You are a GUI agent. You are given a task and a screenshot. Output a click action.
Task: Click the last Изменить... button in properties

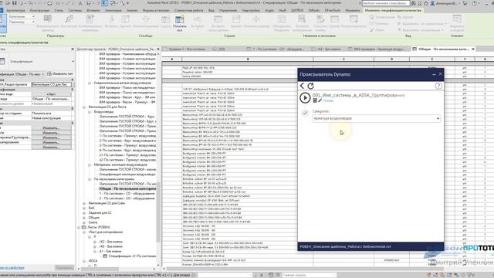(x=51, y=147)
